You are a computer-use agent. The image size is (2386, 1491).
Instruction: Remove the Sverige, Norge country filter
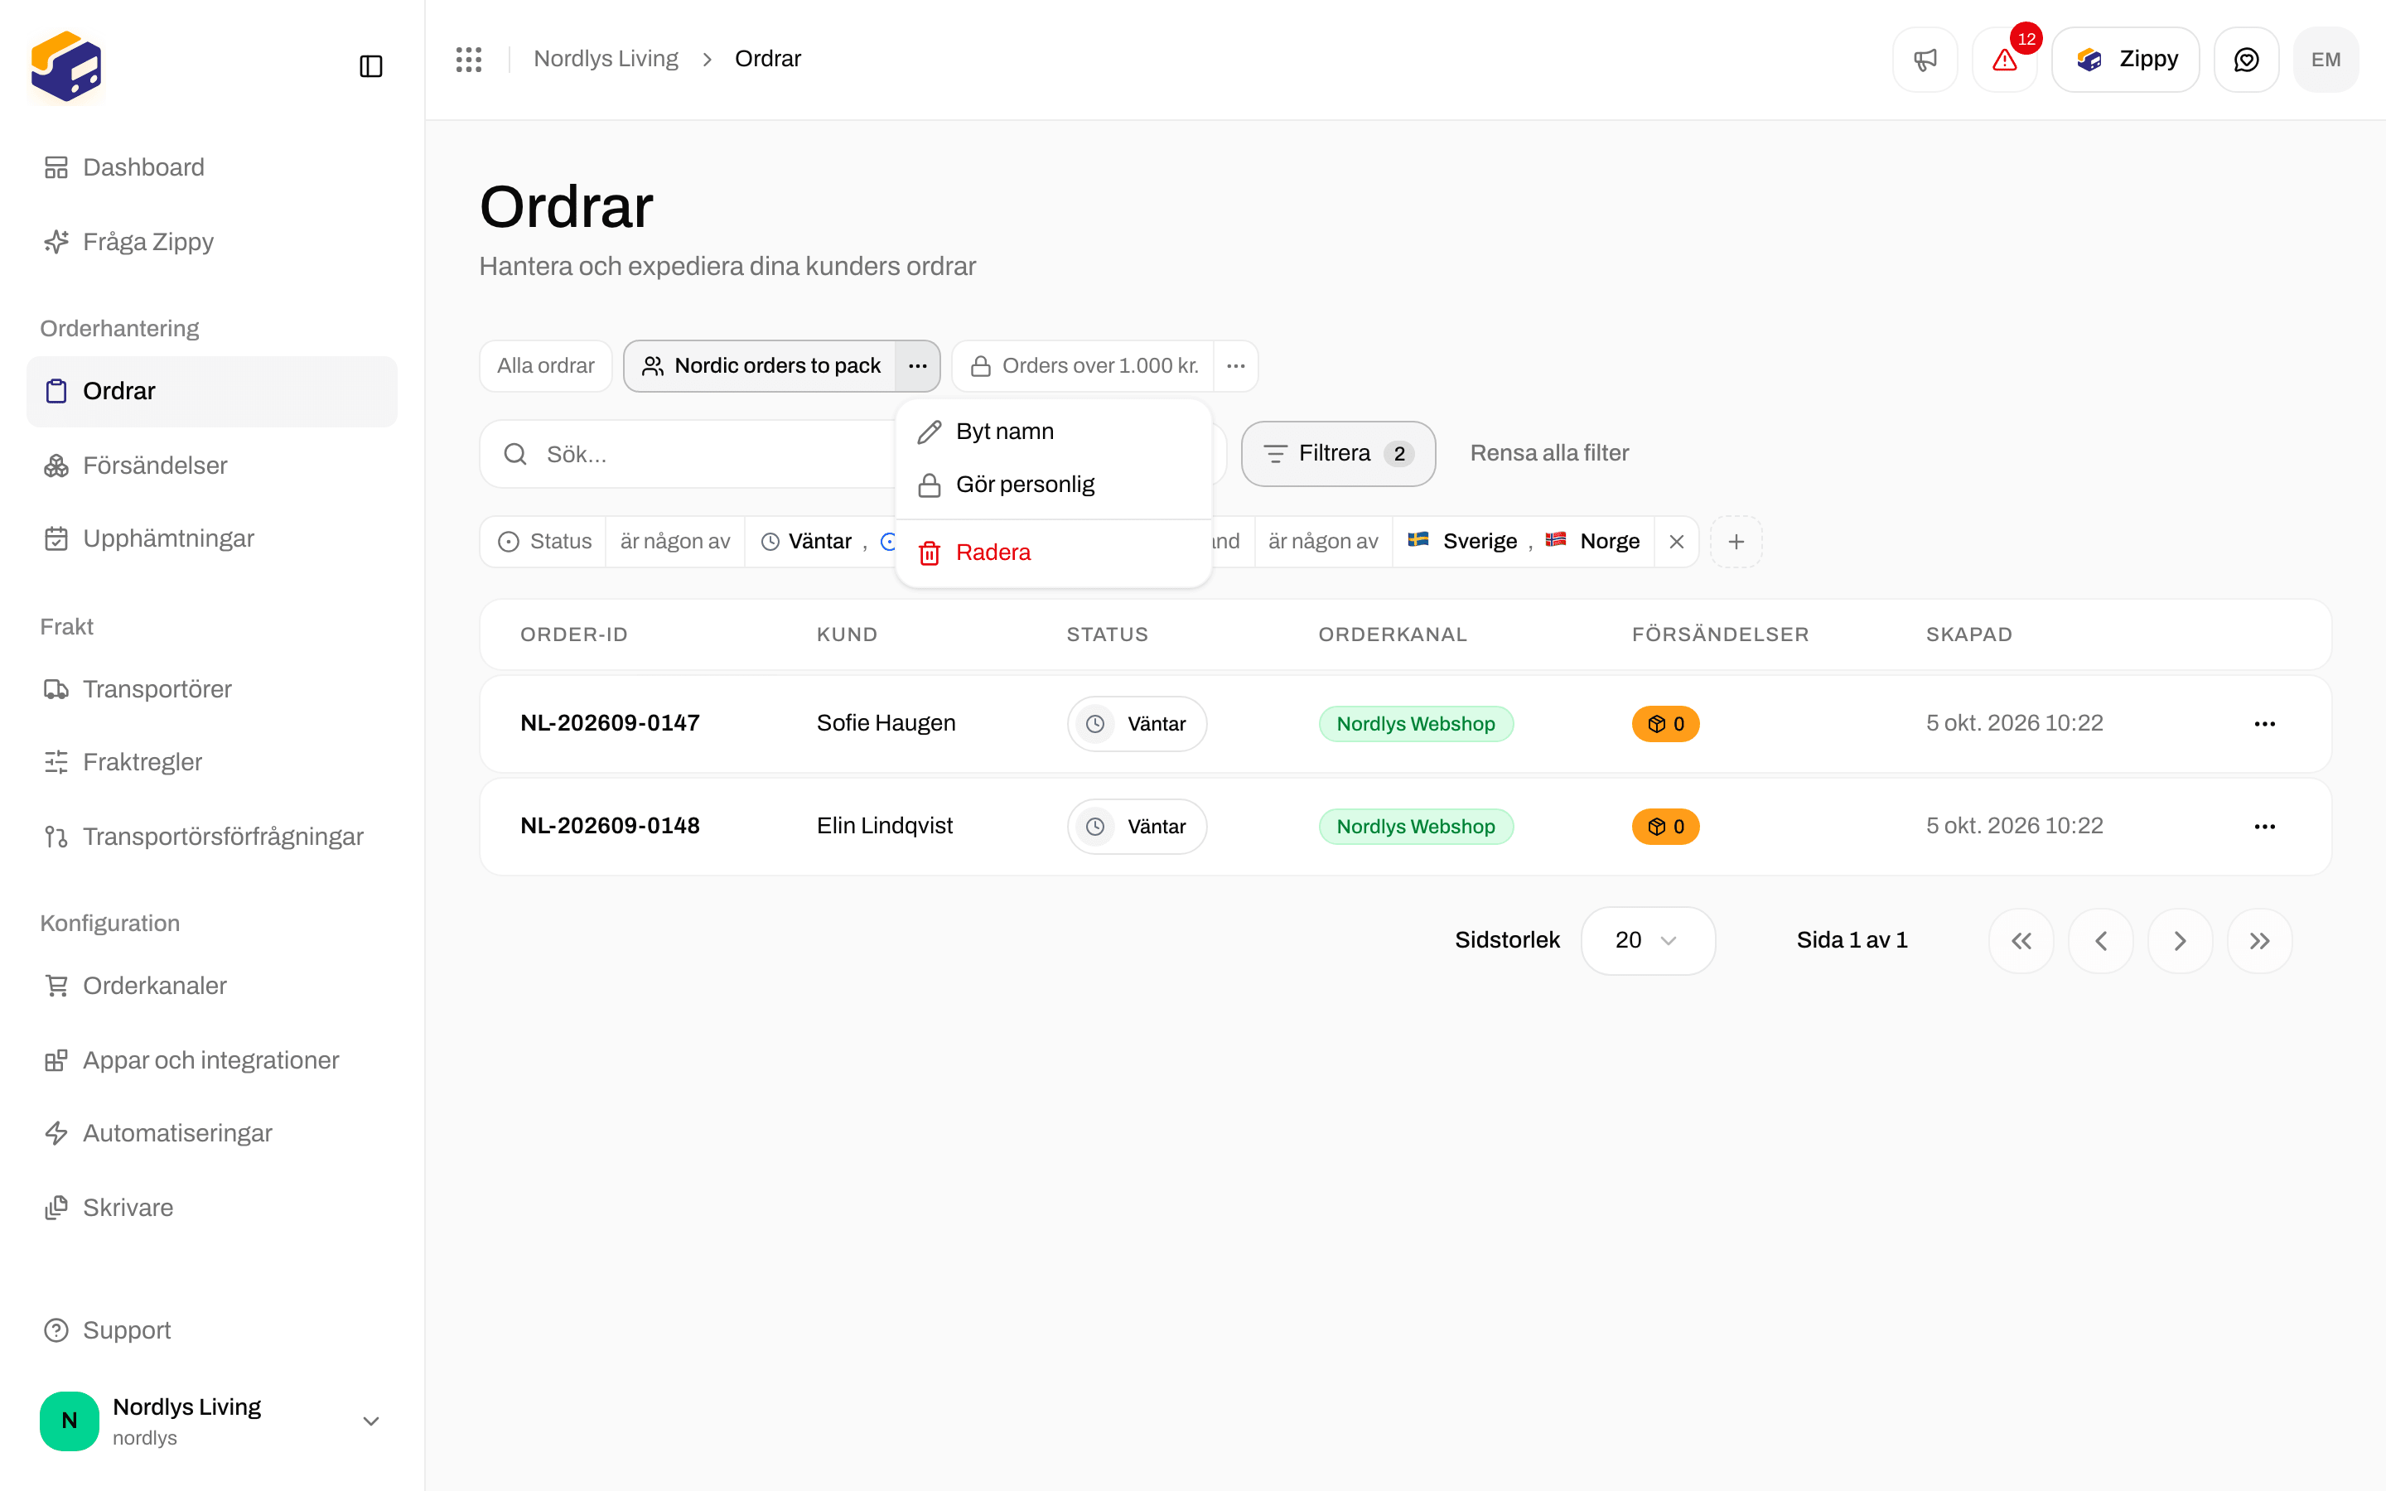(1676, 542)
